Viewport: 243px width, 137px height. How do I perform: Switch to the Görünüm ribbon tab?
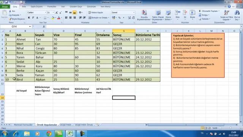click(x=91, y=6)
